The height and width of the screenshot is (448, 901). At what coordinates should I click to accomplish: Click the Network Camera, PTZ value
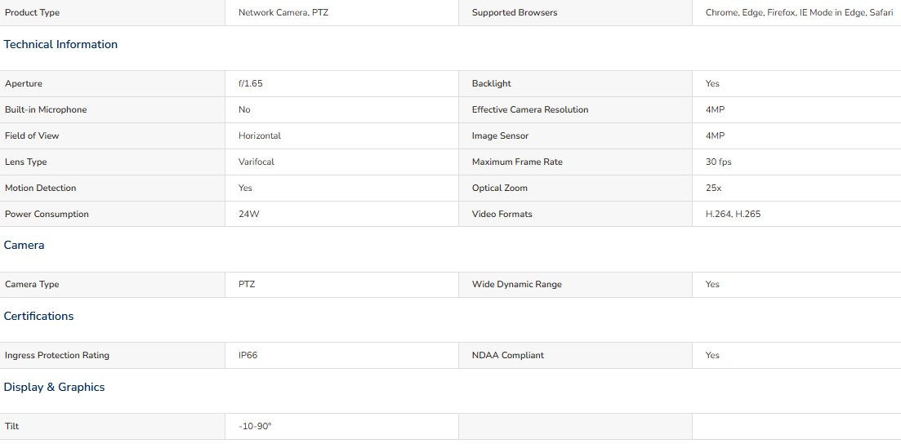pos(283,12)
